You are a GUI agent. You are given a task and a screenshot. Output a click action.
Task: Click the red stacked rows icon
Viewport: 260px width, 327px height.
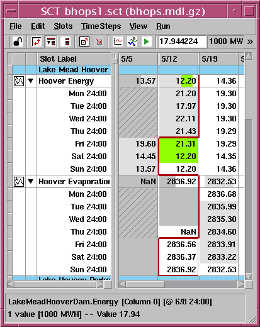tap(67, 42)
